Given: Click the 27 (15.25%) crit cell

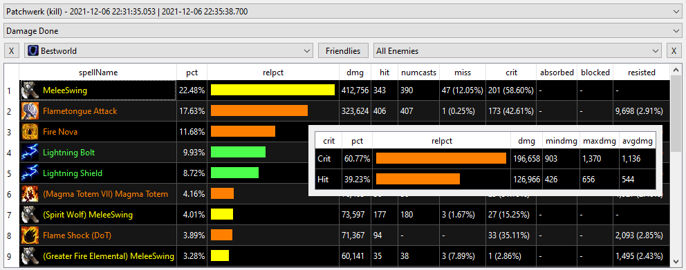Looking at the screenshot, I should (511, 215).
